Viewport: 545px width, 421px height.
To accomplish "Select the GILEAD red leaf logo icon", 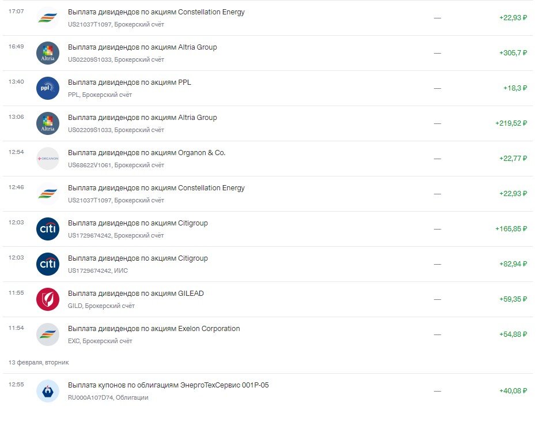I will point(47,299).
